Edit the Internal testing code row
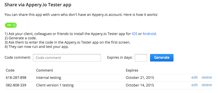This screenshot has height=93, width=219. point(194,77)
